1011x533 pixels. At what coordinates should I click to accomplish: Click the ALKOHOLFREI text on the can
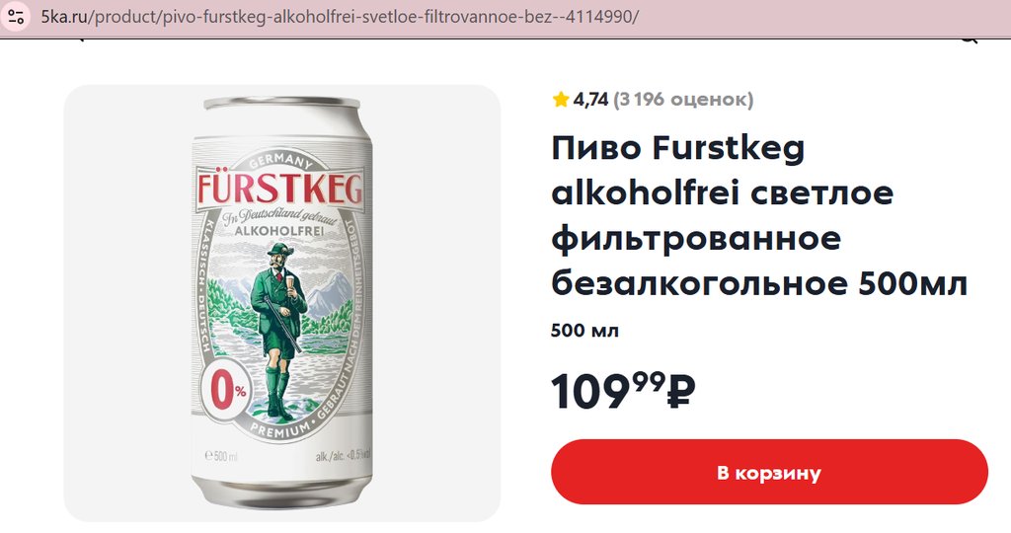(279, 231)
